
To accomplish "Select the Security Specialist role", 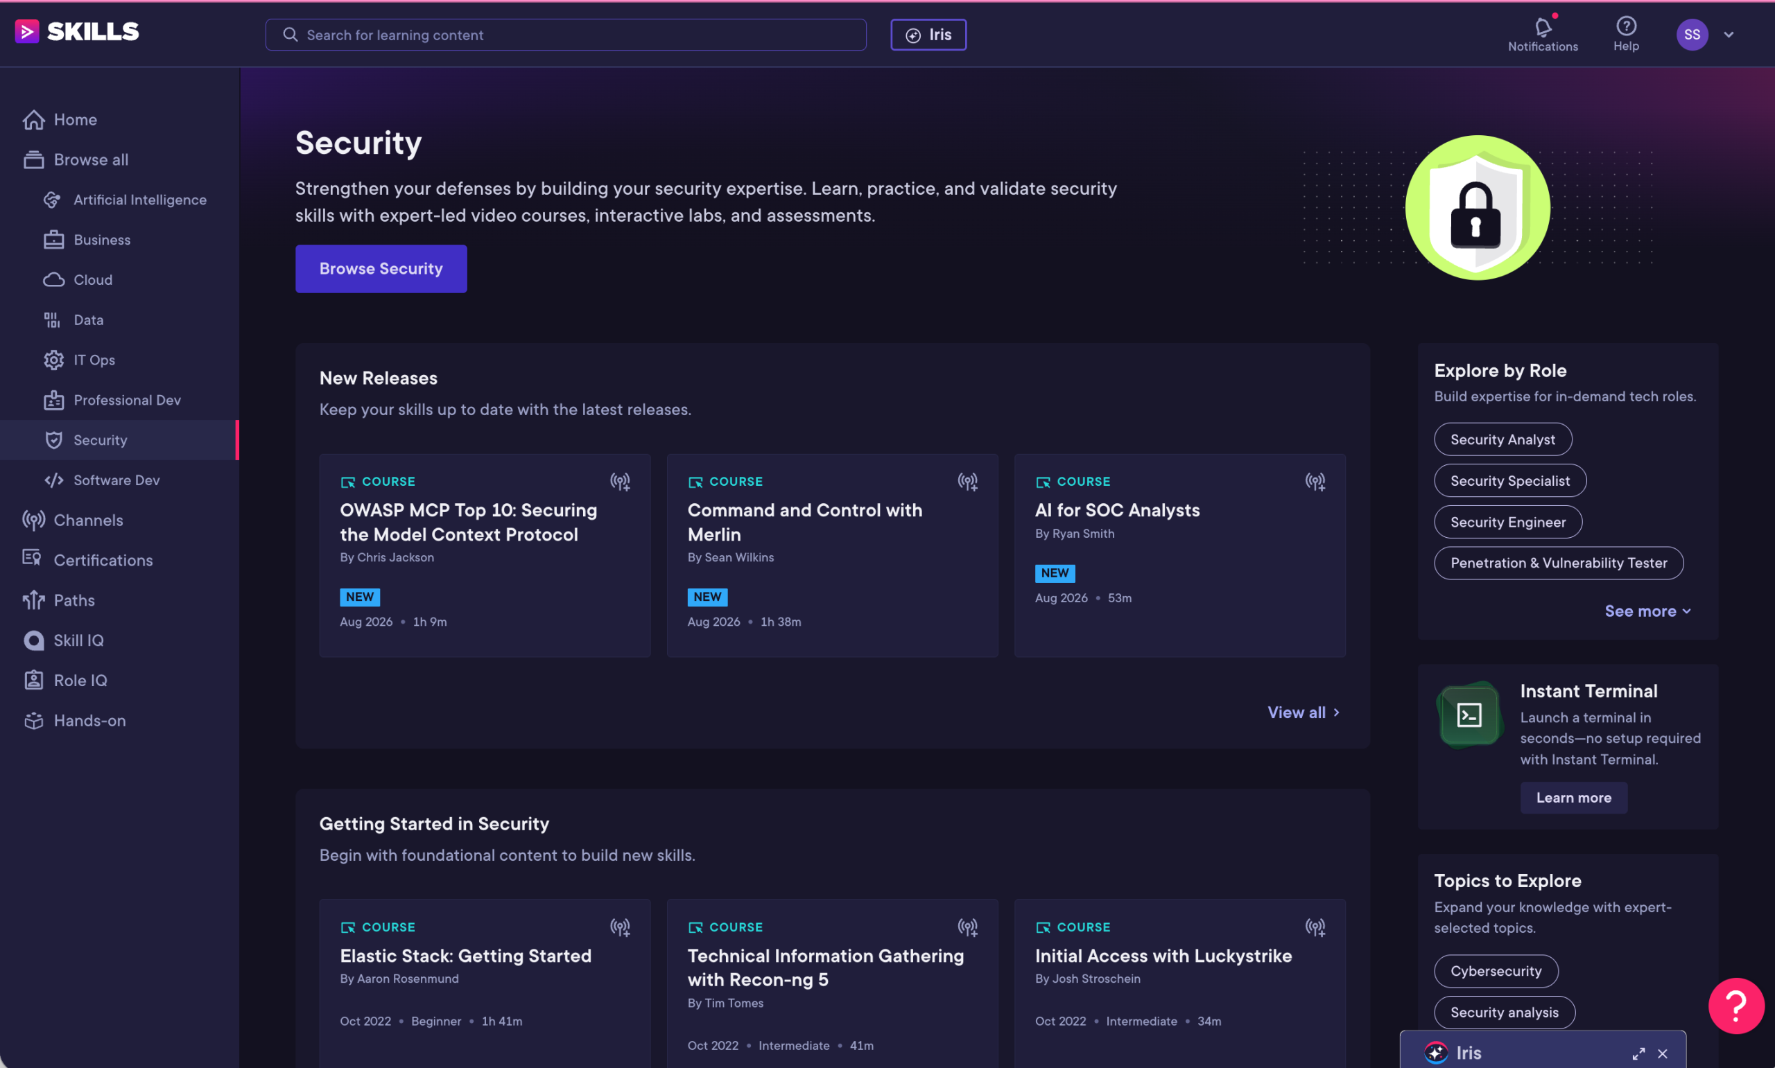I will pyautogui.click(x=1509, y=481).
